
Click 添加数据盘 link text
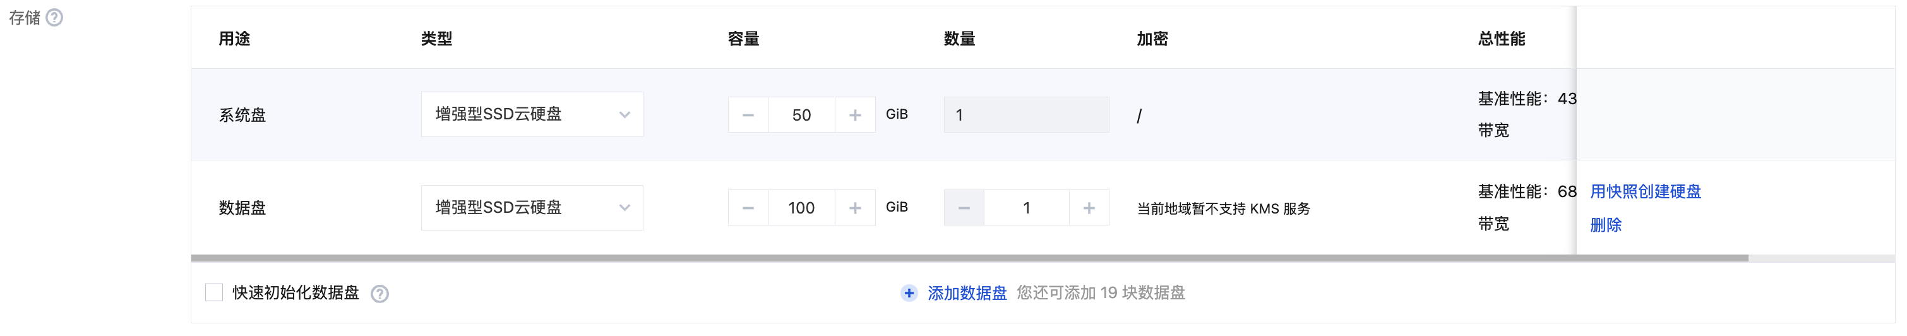(967, 293)
